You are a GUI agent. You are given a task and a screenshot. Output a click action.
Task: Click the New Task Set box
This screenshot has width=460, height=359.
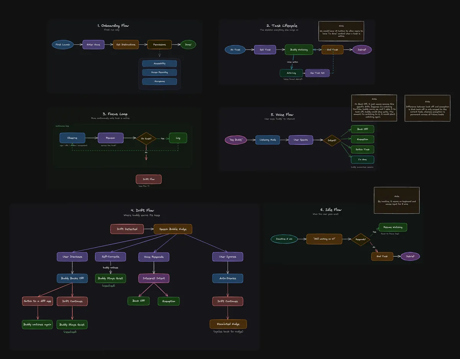pos(317,73)
